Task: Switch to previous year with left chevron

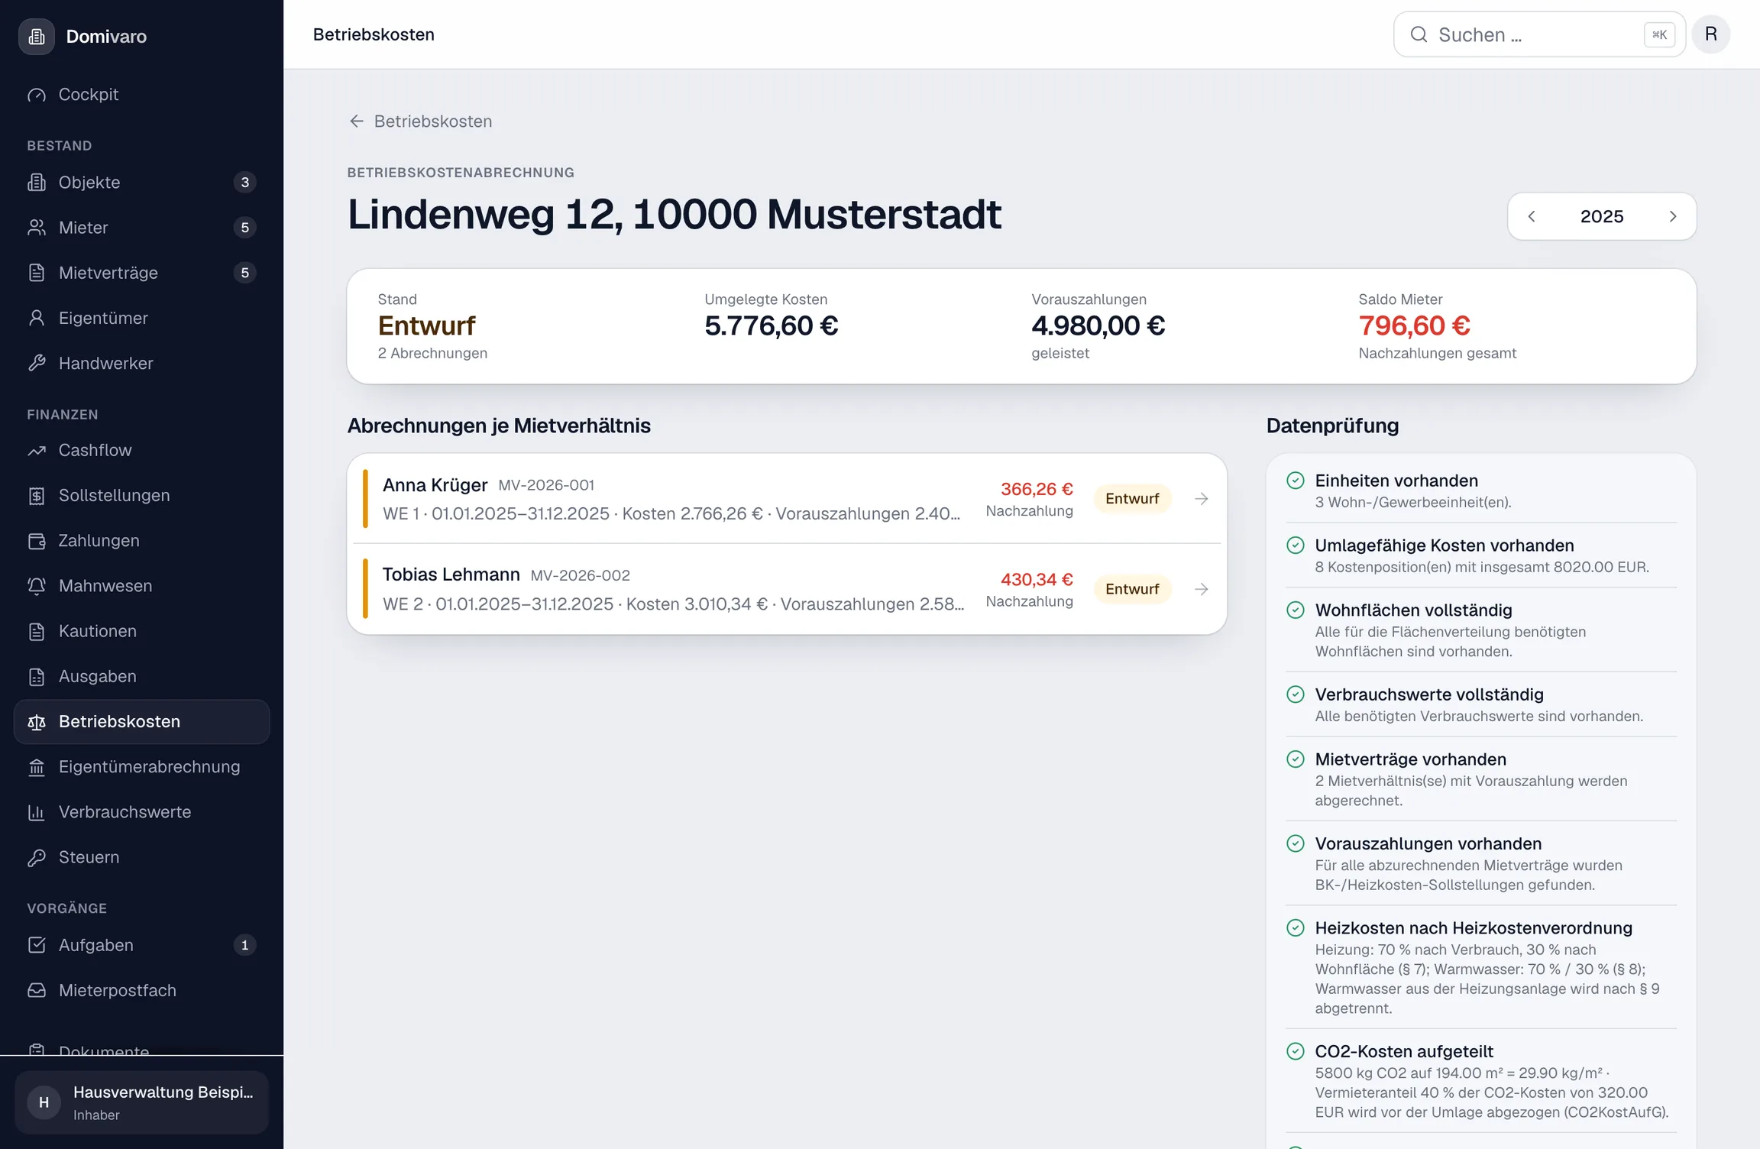Action: pyautogui.click(x=1532, y=216)
